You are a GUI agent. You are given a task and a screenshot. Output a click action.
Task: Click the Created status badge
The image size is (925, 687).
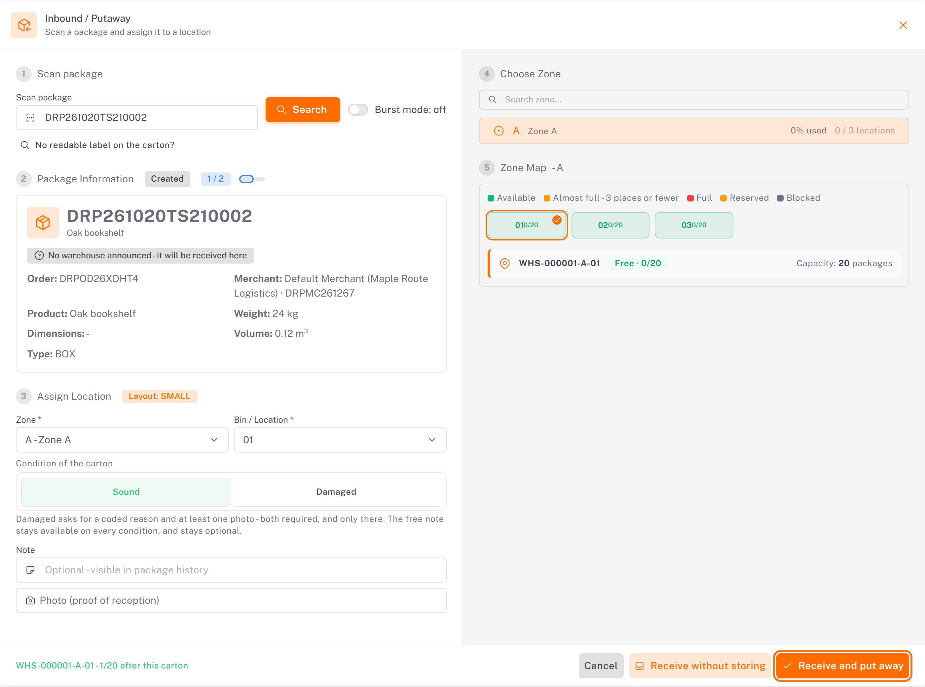click(167, 179)
